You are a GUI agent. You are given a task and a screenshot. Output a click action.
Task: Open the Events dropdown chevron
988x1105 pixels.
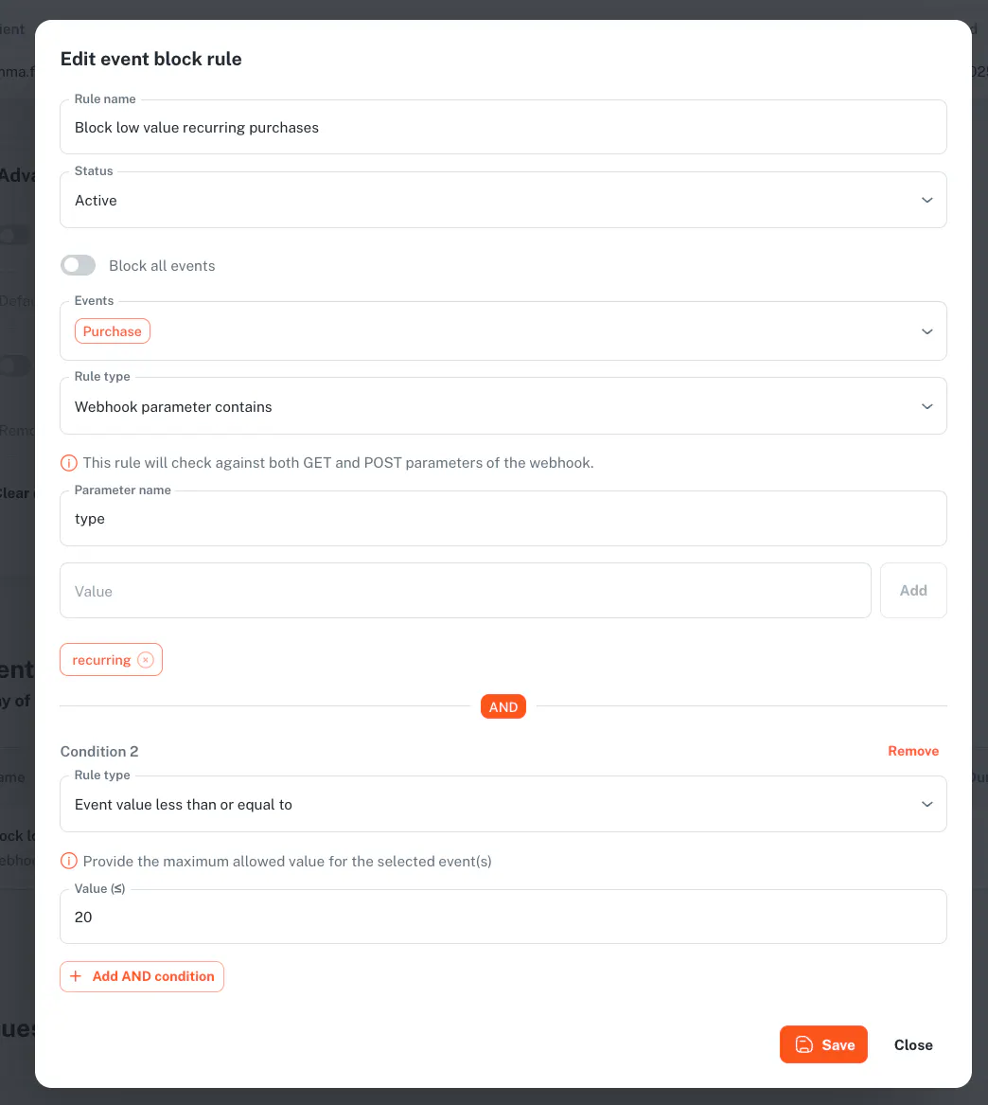pos(926,331)
